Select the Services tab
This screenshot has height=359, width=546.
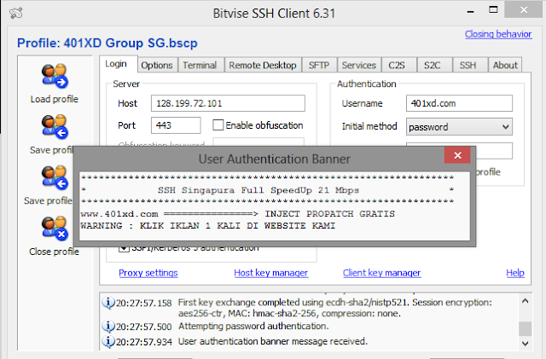coord(358,65)
